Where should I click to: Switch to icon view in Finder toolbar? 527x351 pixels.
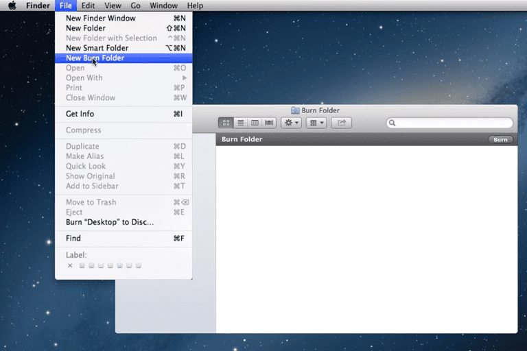[226, 123]
